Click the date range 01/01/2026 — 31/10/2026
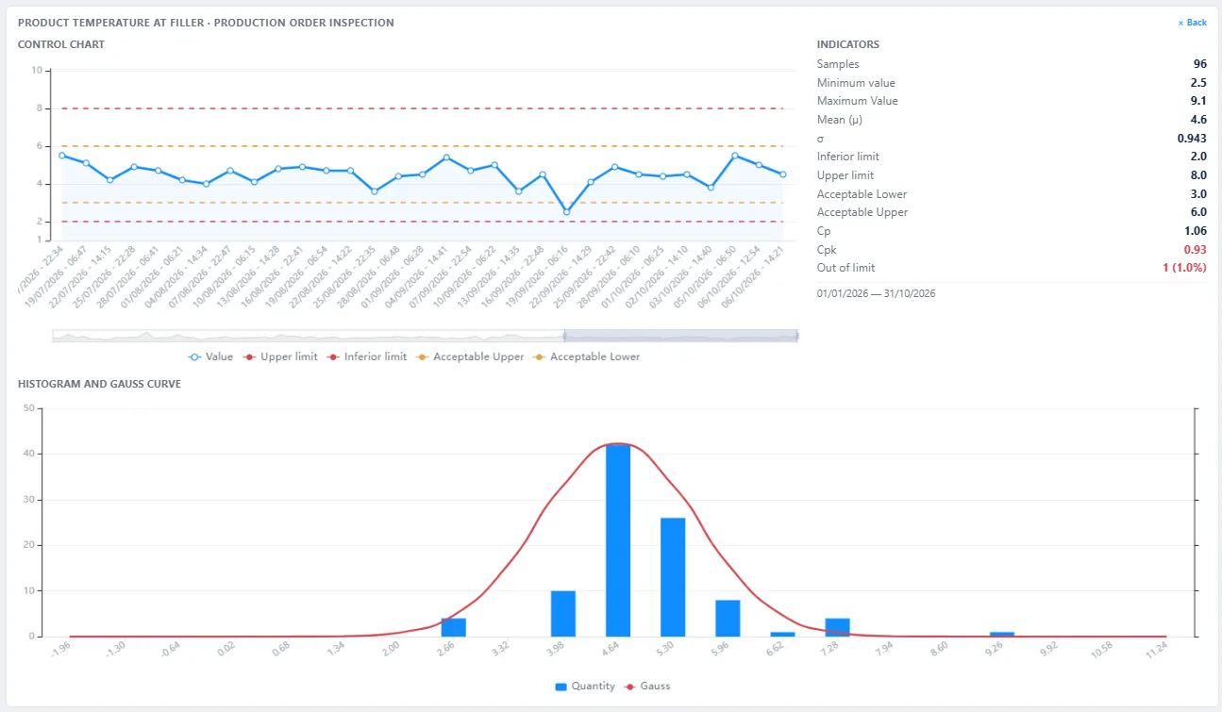The width and height of the screenshot is (1222, 712). coord(876,293)
